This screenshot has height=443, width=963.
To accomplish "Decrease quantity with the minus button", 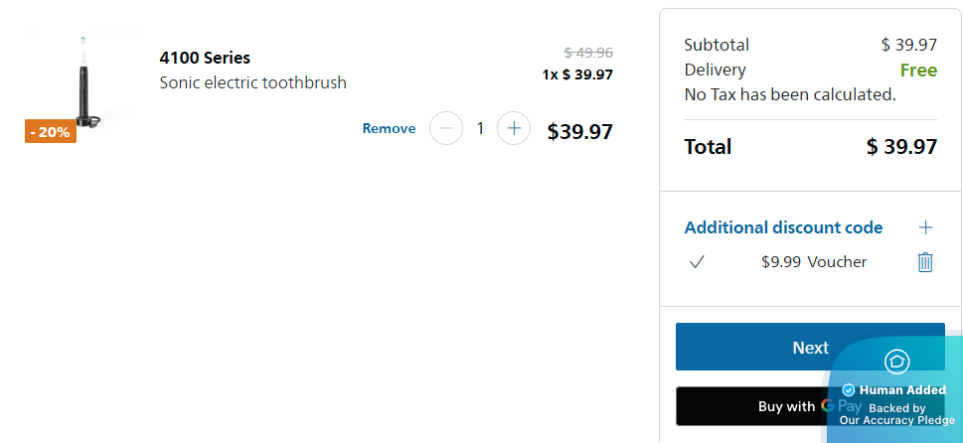I will click(x=446, y=128).
